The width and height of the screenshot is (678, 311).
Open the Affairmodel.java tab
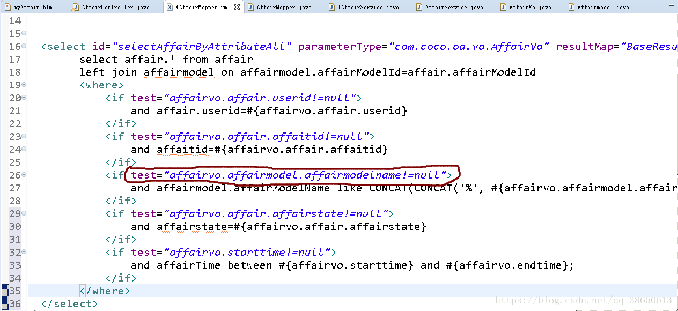[599, 7]
